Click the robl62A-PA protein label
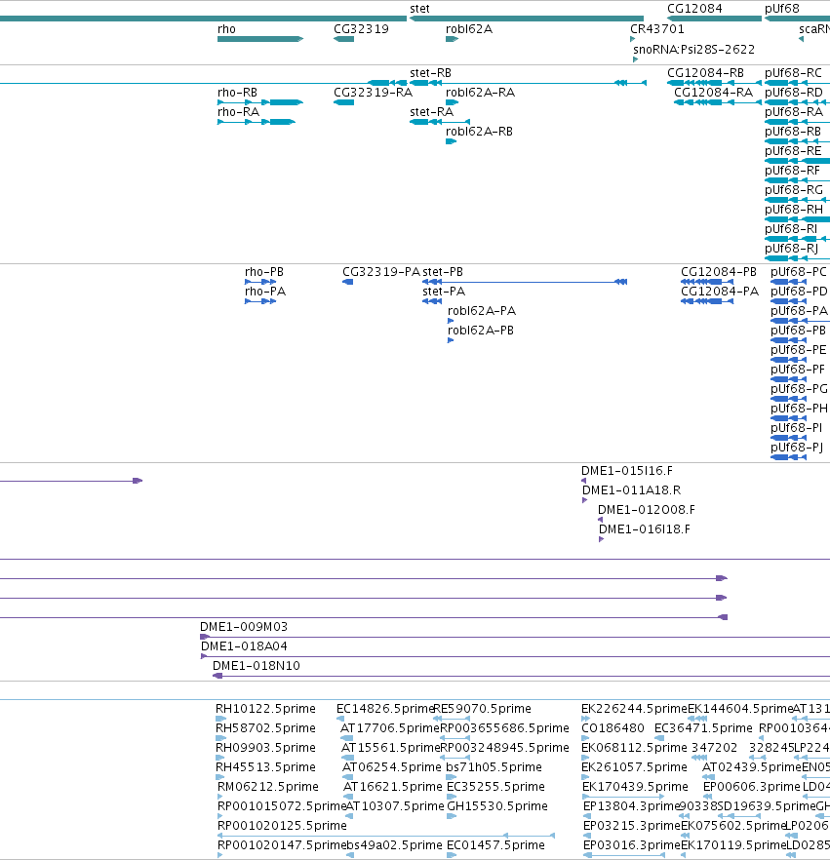Screen dimensions: 830x860 (x=482, y=311)
